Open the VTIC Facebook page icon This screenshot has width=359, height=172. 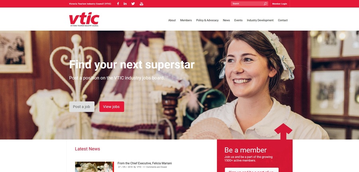(x=118, y=4)
